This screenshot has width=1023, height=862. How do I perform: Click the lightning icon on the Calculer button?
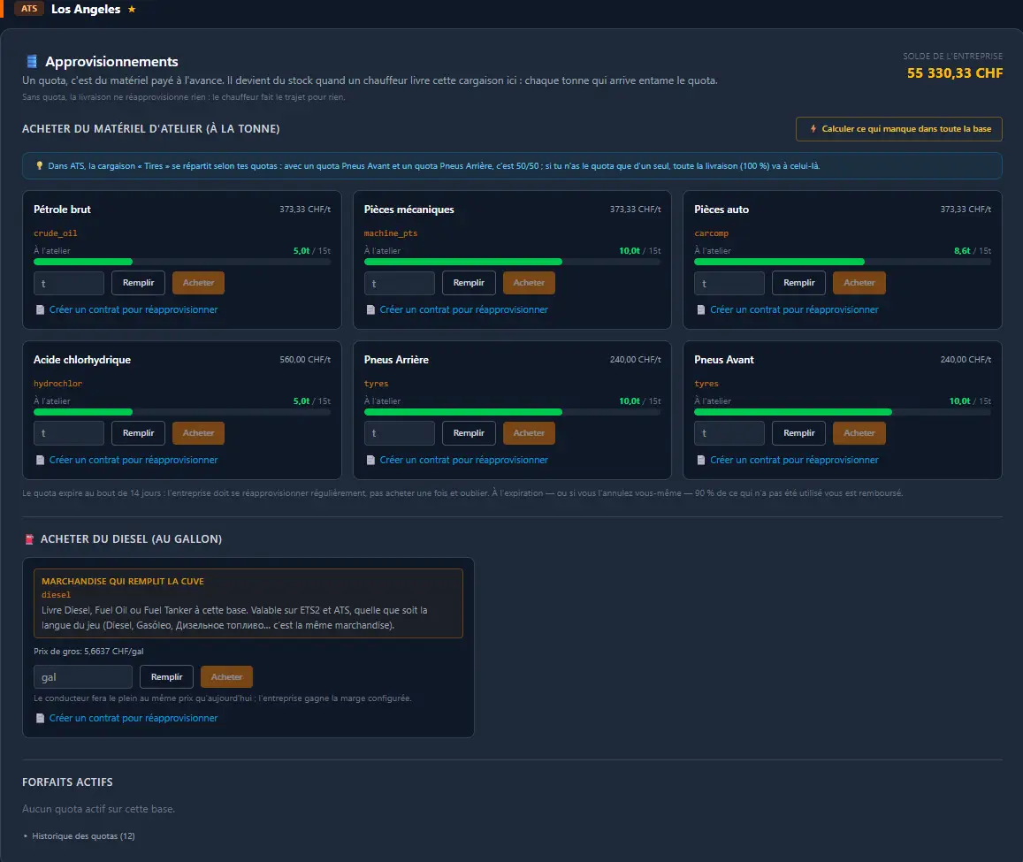pyautogui.click(x=813, y=128)
